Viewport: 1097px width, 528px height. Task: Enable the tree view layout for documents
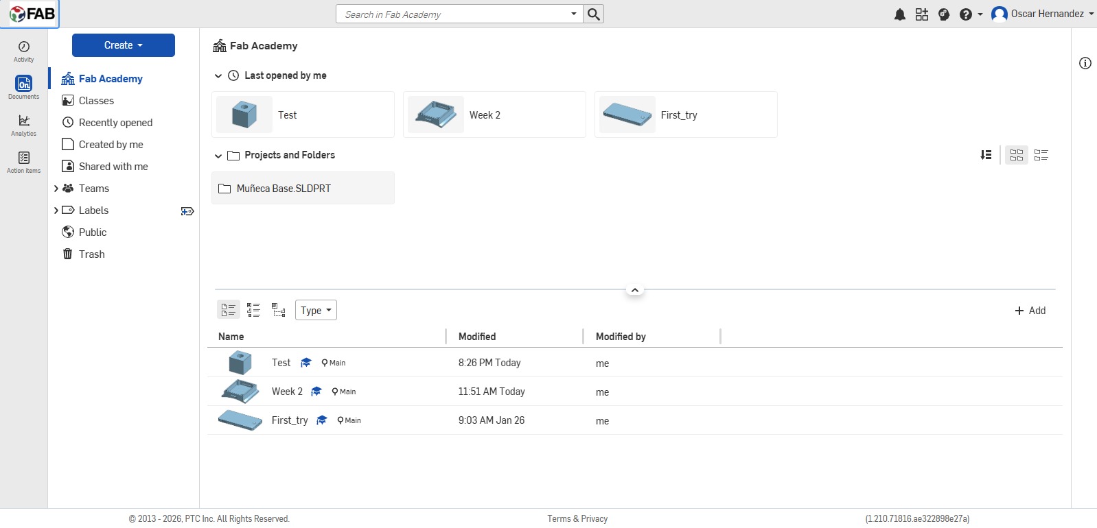[278, 310]
